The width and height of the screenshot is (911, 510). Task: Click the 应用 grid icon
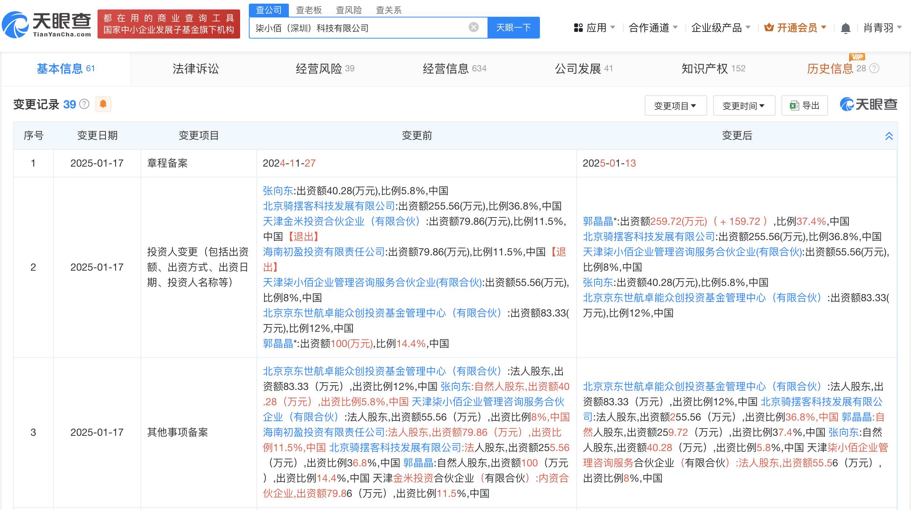[578, 28]
